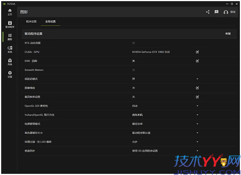Click the 恢复 restore button
This screenshot has width=241, height=175.
228,34
